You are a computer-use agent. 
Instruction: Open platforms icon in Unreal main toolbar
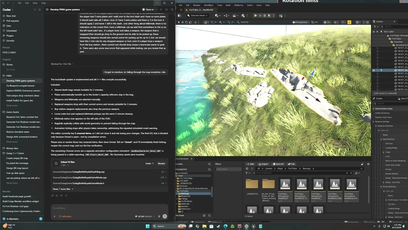[x=280, y=15]
